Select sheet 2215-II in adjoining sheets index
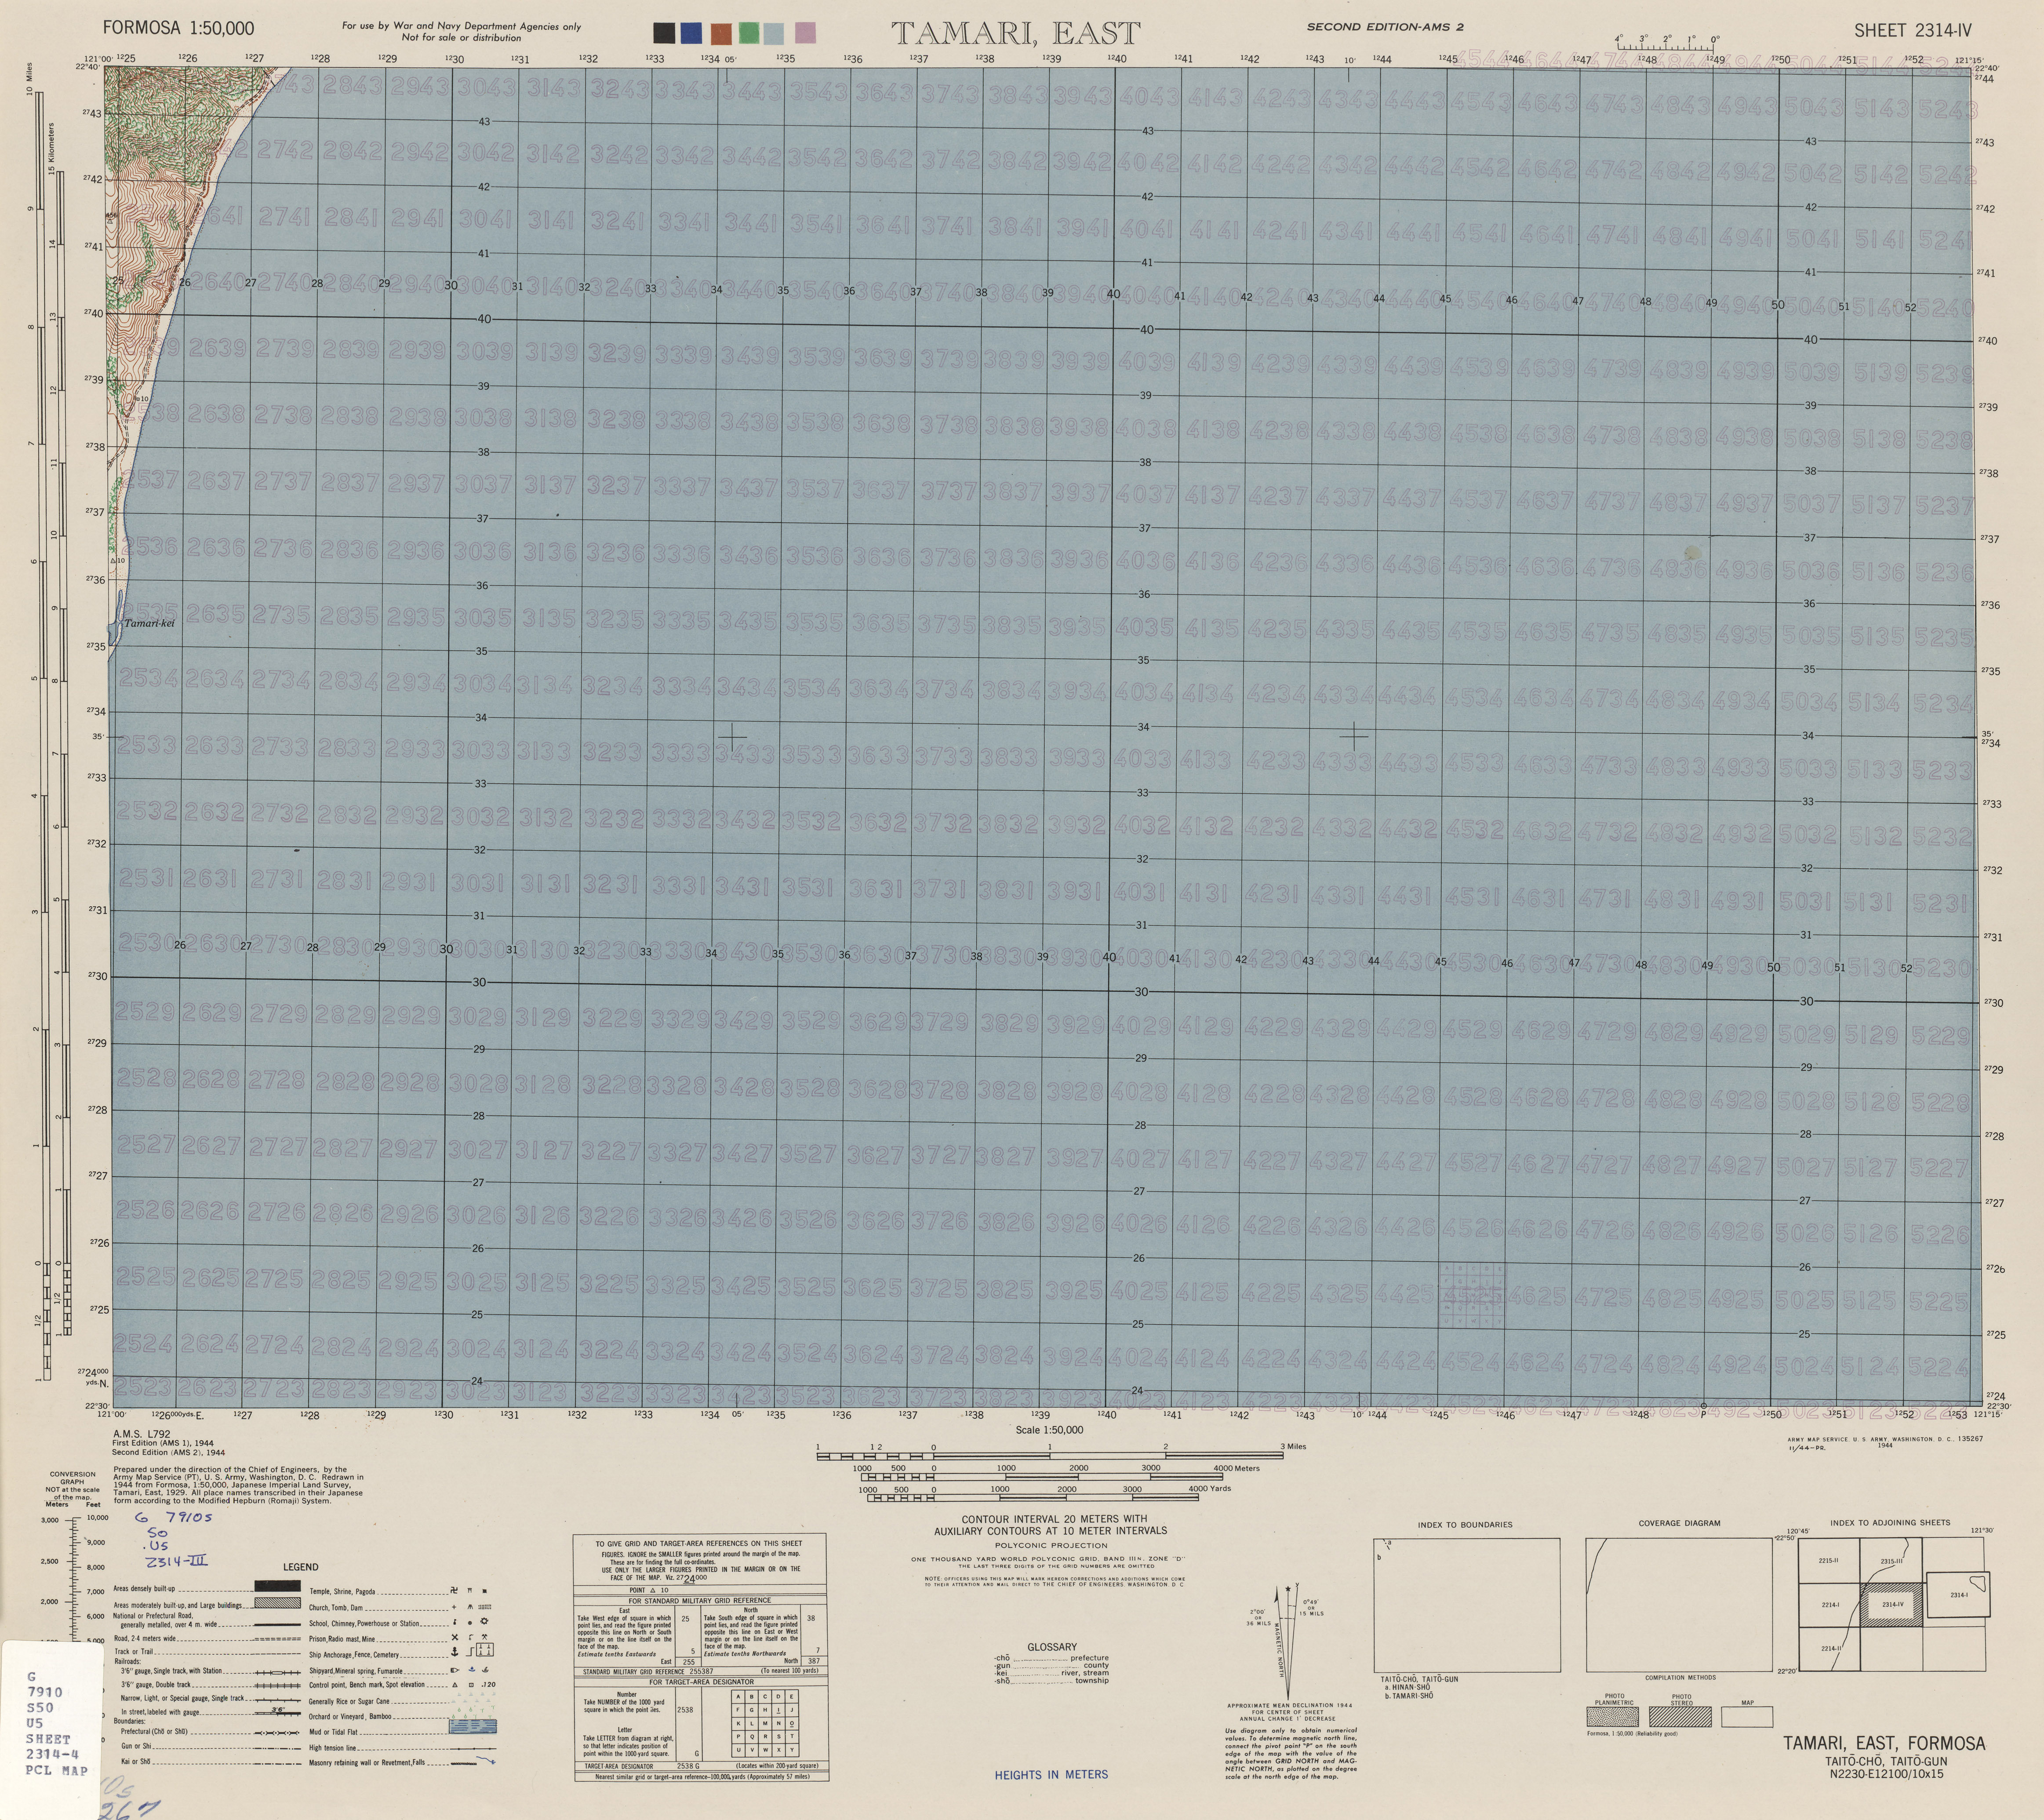 1830,1560
